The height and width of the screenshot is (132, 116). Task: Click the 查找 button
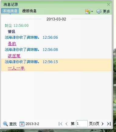(13, 124)
